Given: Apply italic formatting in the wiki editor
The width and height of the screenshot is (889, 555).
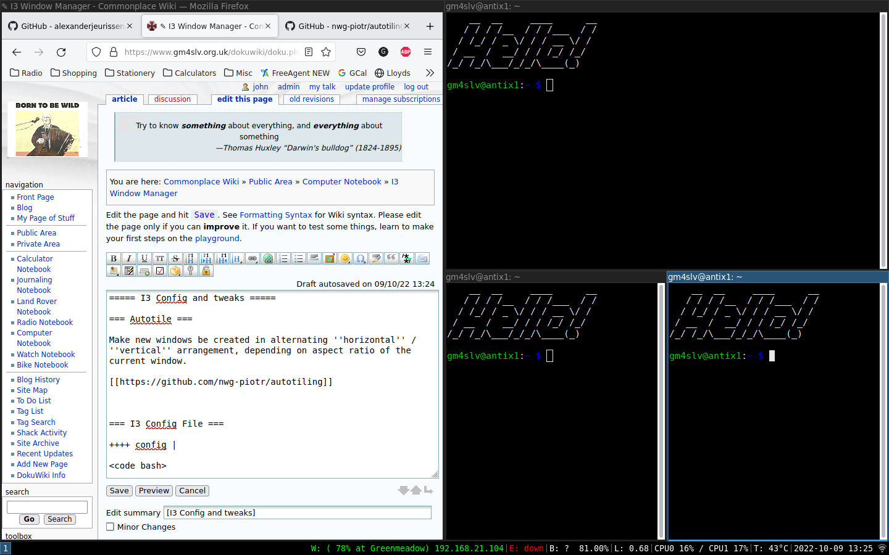Looking at the screenshot, I should 129,258.
